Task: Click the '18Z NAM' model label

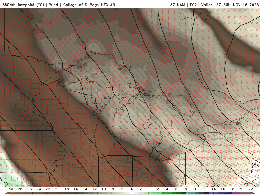Action: pyautogui.click(x=176, y=5)
